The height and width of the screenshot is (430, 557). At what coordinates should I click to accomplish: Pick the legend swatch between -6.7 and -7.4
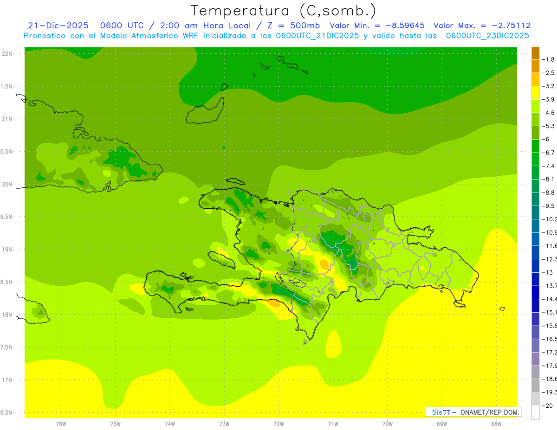pos(535,159)
